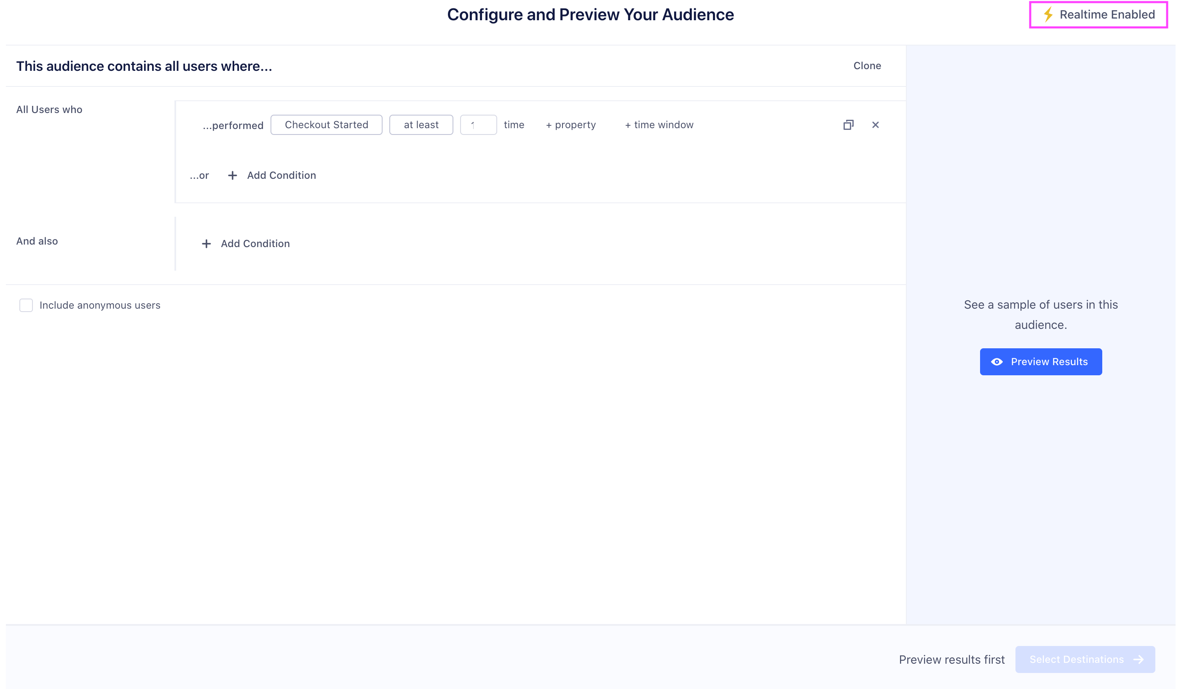The height and width of the screenshot is (689, 1184).
Task: Click arrow icon on Select Destinations
Action: pyautogui.click(x=1139, y=659)
